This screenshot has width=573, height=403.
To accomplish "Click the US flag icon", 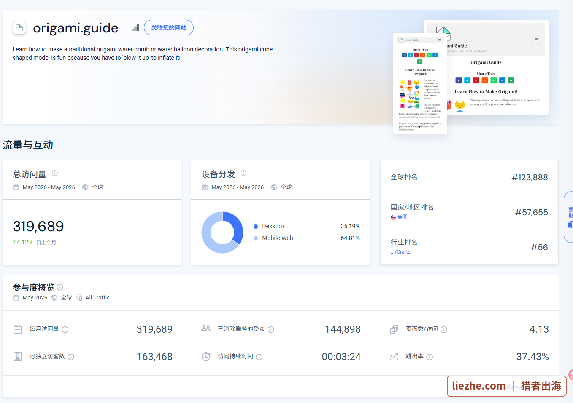I will coord(393,217).
